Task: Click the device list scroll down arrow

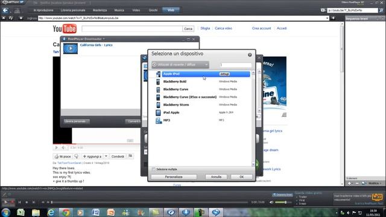Action: (253, 164)
